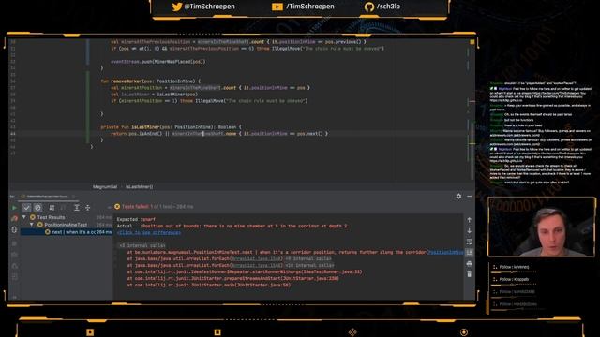Hide the Run panel with minimize dash
The width and height of the screenshot is (600, 337).
click(x=470, y=197)
